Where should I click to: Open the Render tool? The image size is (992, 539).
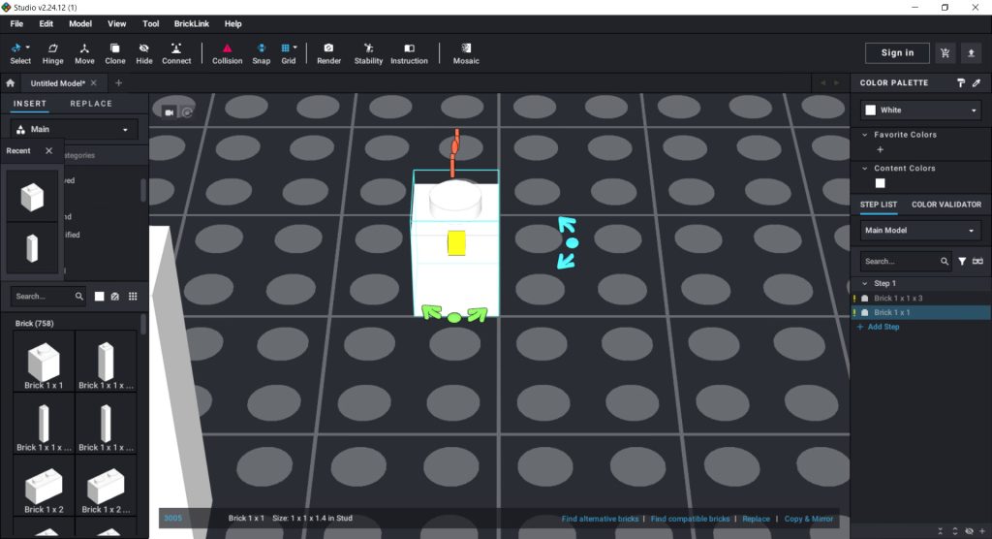tap(329, 53)
